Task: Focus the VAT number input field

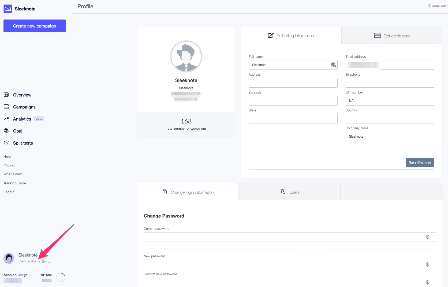Action: pos(390,101)
